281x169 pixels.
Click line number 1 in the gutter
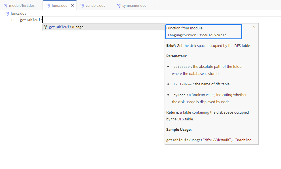click(x=12, y=20)
